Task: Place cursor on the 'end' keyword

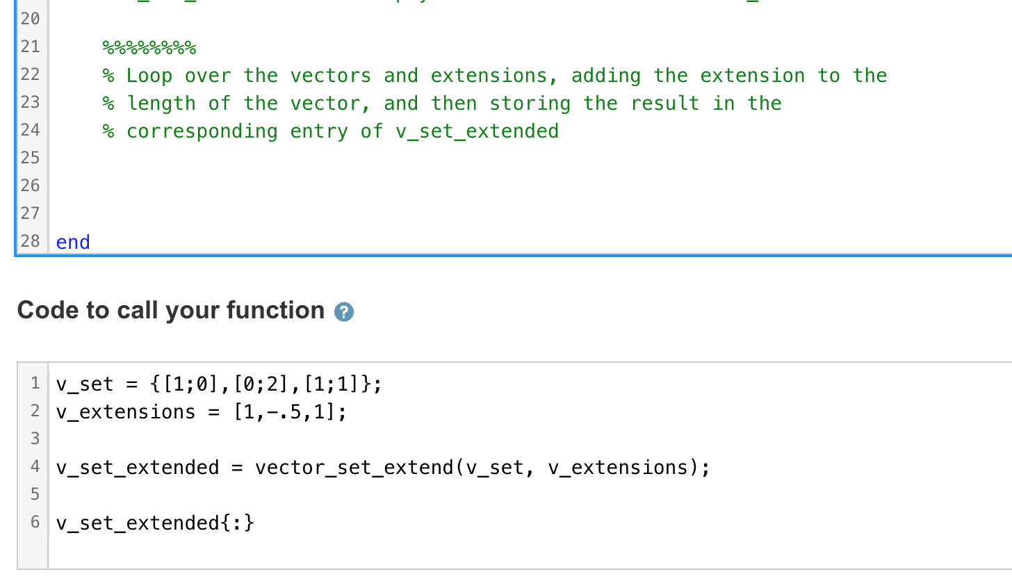Action: [x=72, y=241]
